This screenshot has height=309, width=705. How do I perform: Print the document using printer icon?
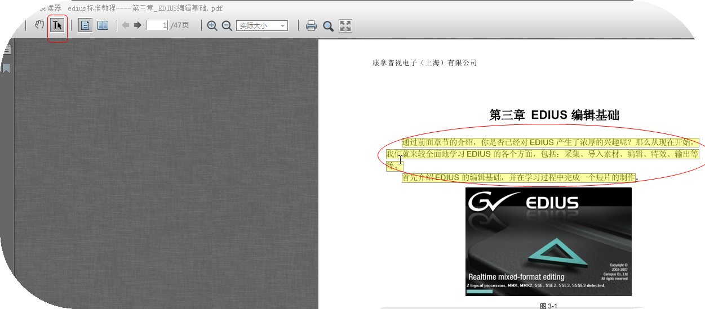click(311, 25)
